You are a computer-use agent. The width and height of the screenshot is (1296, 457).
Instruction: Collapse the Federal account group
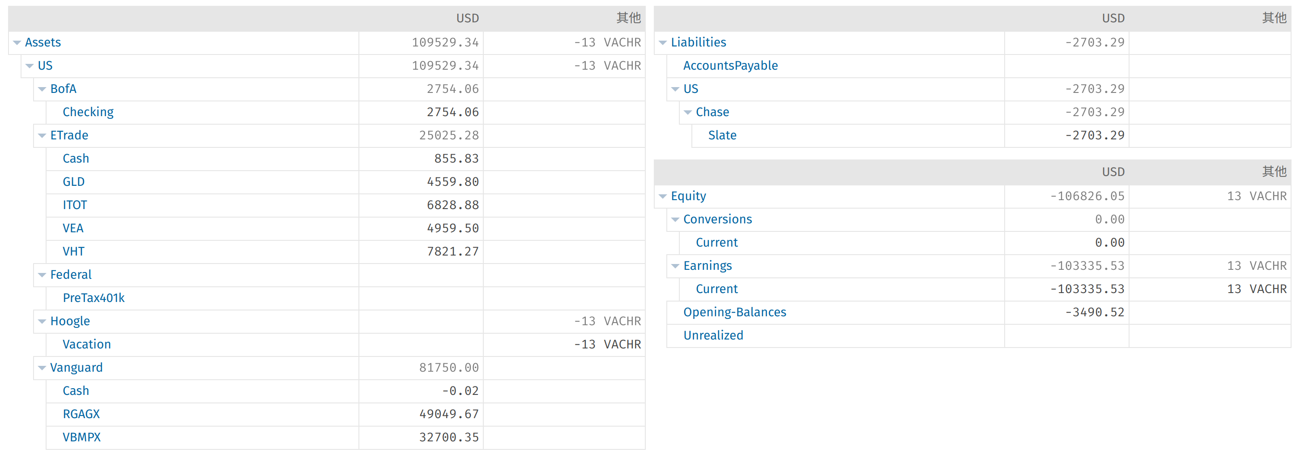click(x=42, y=275)
